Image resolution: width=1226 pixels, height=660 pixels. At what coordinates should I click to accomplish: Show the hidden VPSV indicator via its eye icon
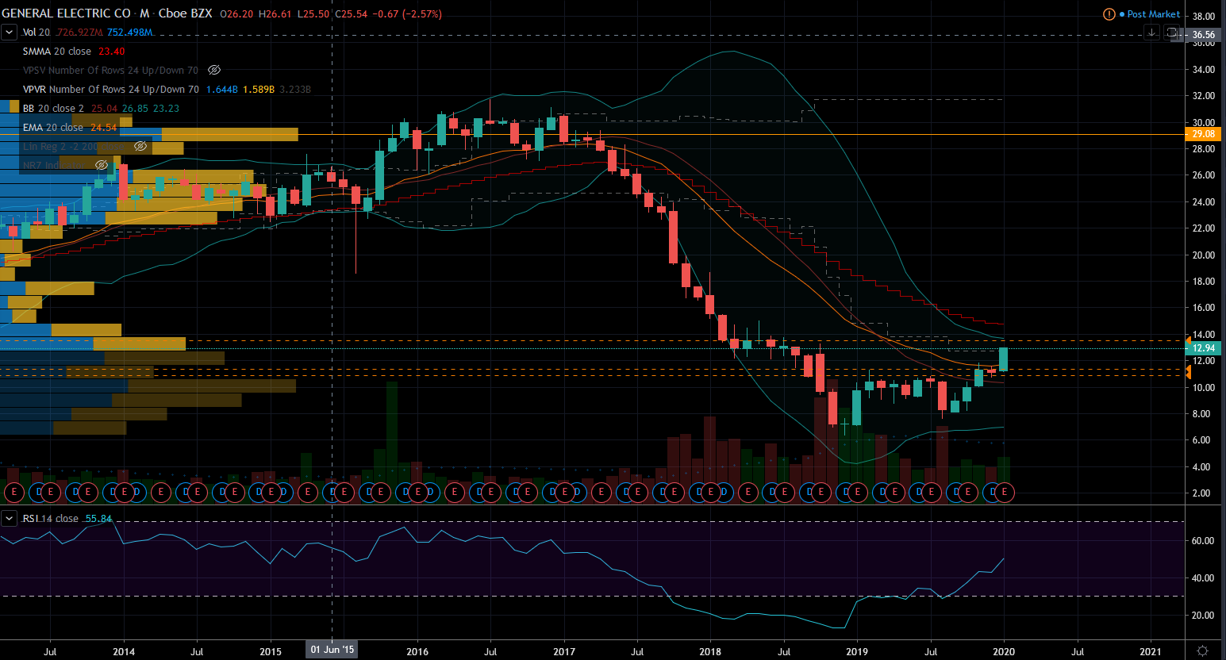[213, 71]
